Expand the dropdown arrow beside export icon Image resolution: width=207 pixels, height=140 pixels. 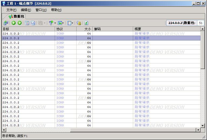[63, 23]
